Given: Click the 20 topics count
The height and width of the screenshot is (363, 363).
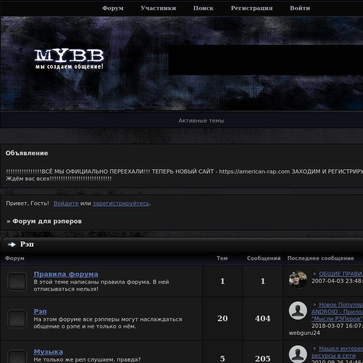Looking at the screenshot, I should (x=222, y=319).
